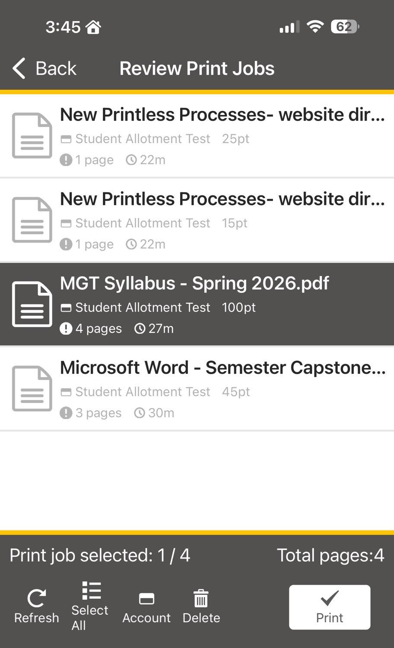Tap the warning icon next to 4 pages

pyautogui.click(x=66, y=328)
